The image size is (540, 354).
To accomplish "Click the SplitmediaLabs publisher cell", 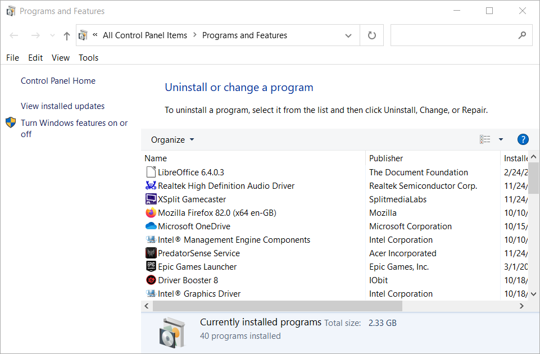I will [398, 199].
